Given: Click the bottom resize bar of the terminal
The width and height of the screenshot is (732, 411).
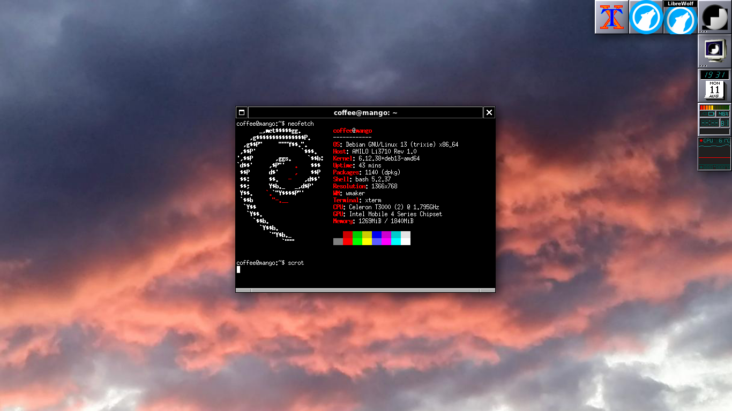Looking at the screenshot, I should coord(365,291).
